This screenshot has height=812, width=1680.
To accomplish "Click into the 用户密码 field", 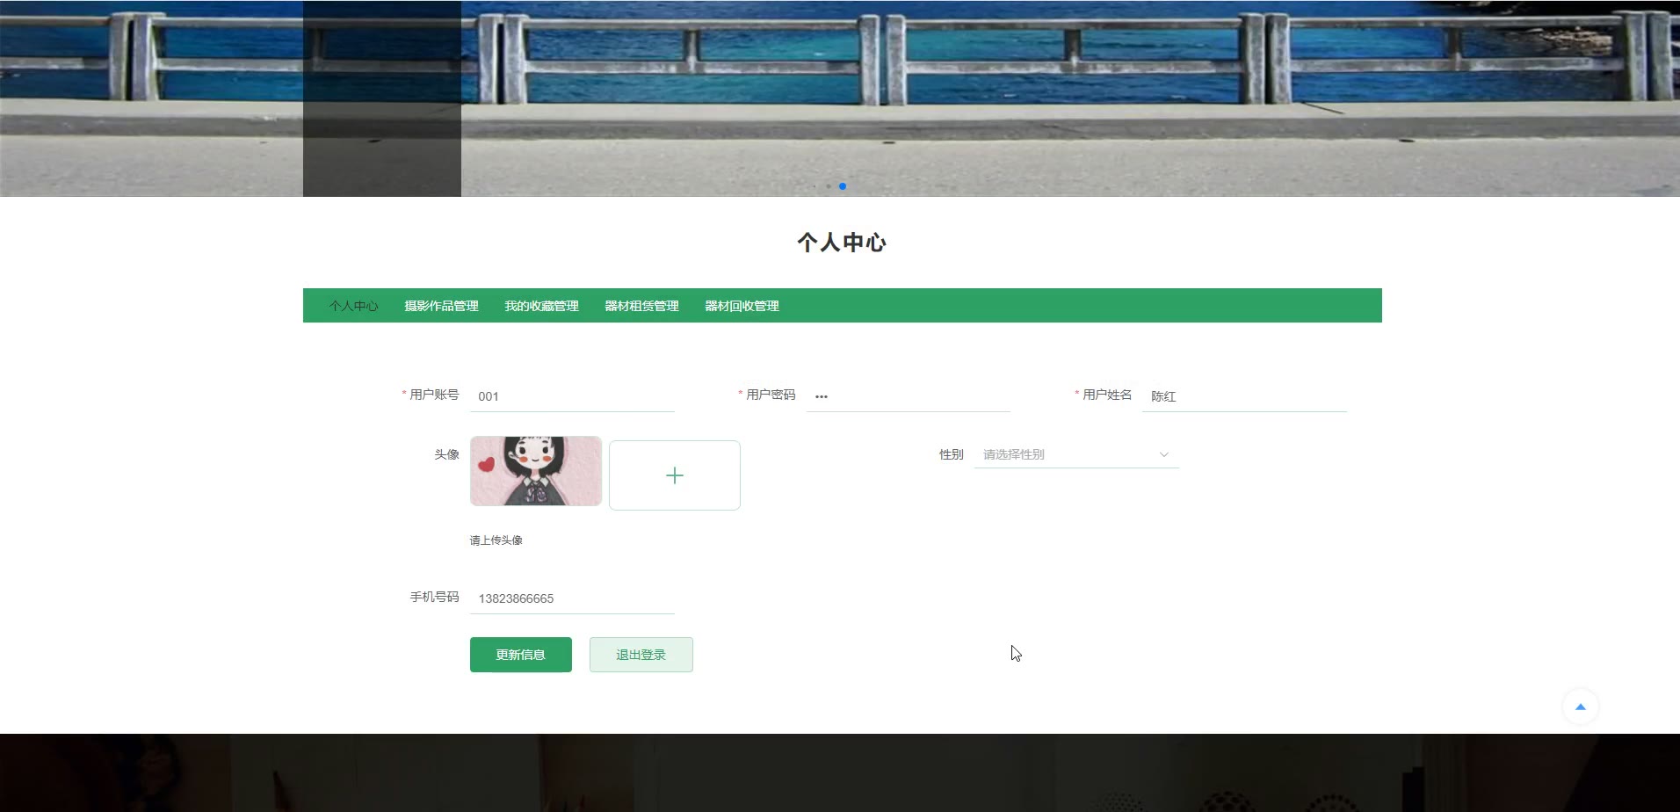I will [x=908, y=396].
